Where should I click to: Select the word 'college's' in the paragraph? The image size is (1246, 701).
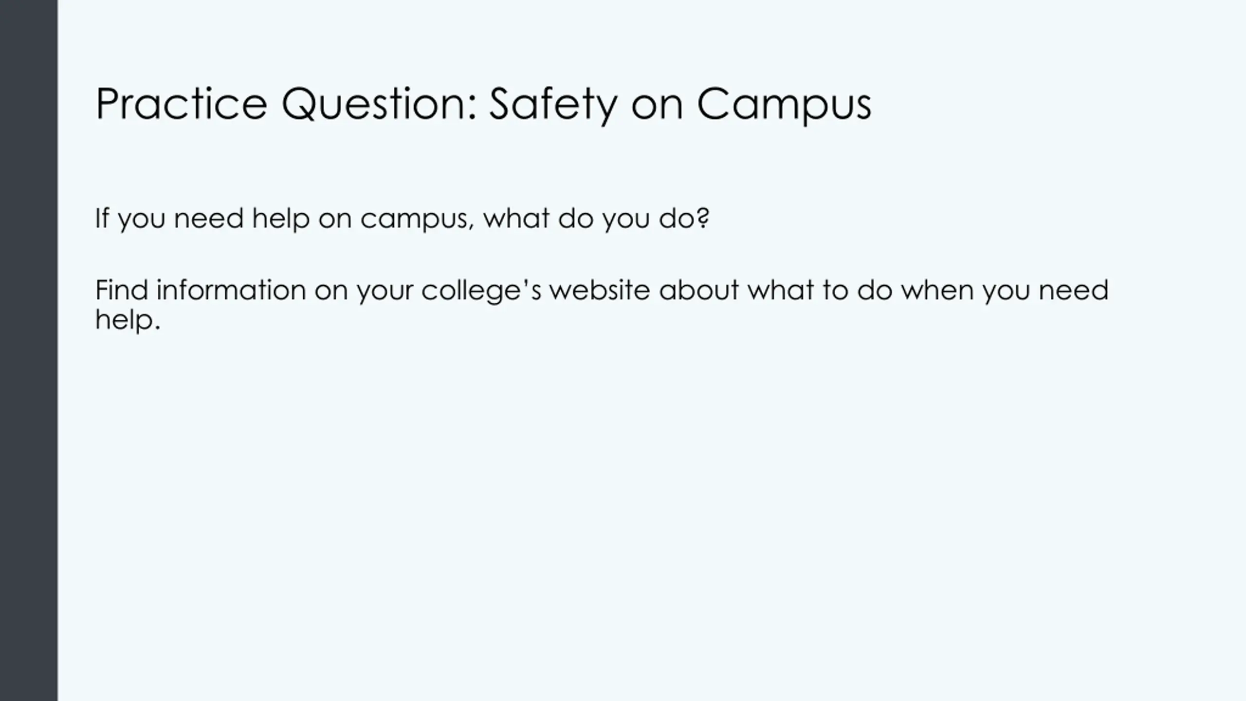coord(481,291)
